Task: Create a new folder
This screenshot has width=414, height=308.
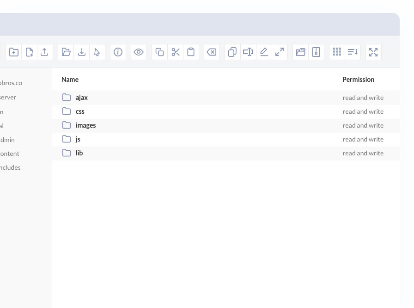Action: 13,52
